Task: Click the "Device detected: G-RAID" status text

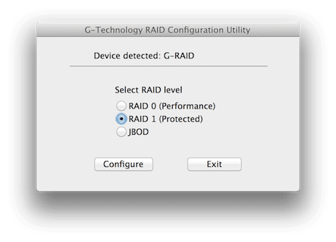Action: 144,56
